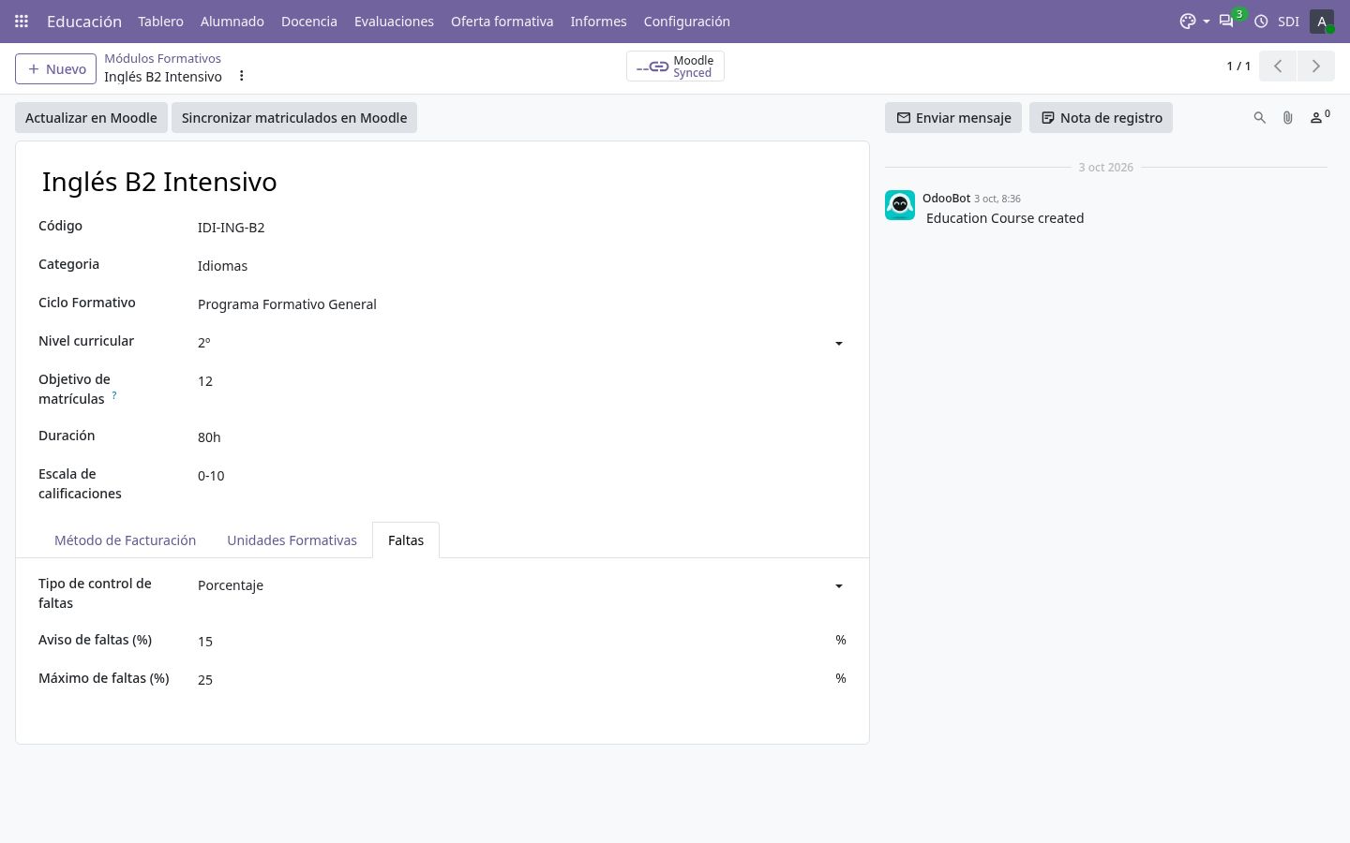
Task: Go to the next record arrow
Action: (x=1315, y=67)
